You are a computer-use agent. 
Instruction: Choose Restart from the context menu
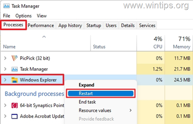100,93
